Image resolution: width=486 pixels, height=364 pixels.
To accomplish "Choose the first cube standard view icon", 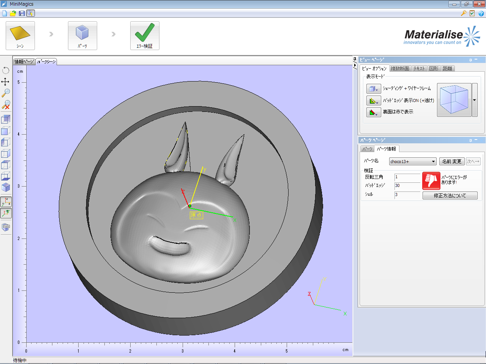I will 6,119.
